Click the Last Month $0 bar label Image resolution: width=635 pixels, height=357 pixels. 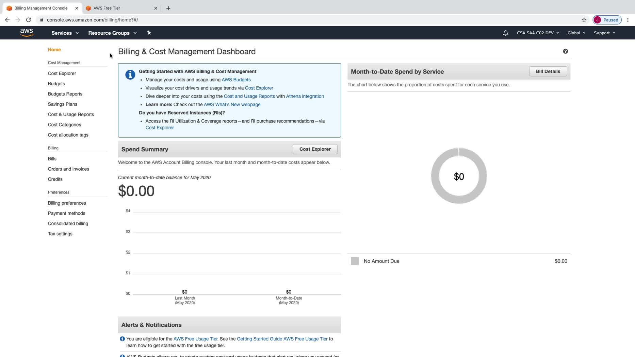click(x=184, y=292)
